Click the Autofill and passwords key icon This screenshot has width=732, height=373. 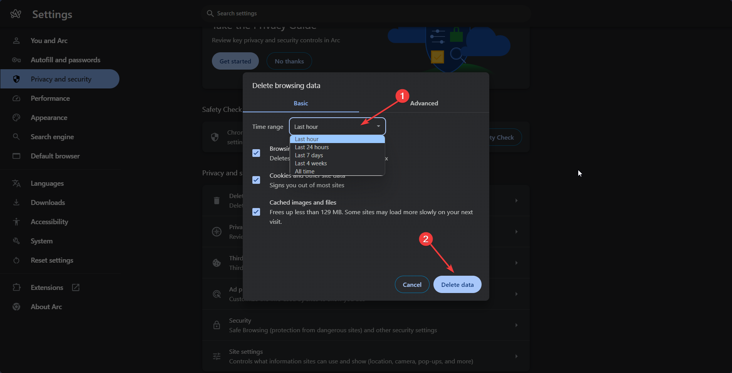[16, 60]
